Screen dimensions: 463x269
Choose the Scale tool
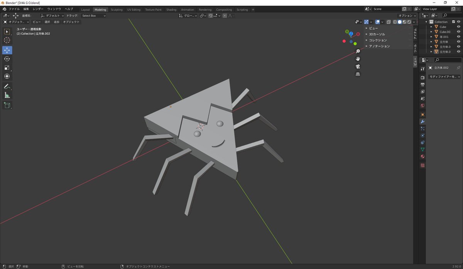click(7, 67)
